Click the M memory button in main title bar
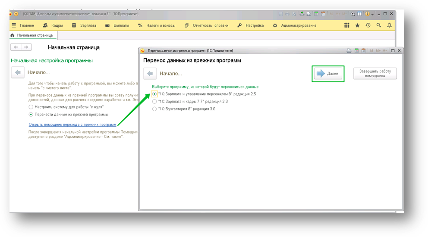 [x=331, y=14]
